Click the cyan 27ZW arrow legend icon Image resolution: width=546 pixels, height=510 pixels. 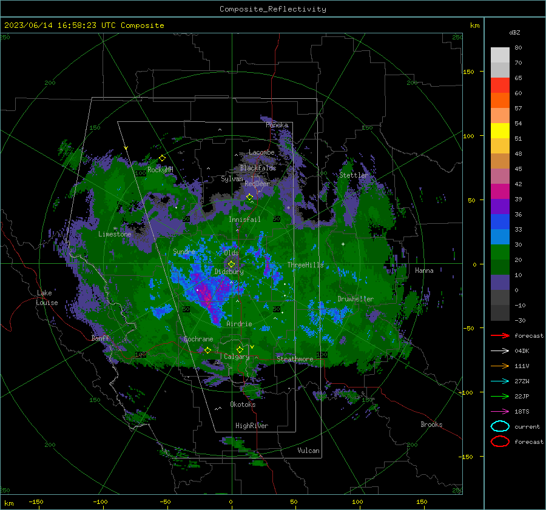coord(500,381)
